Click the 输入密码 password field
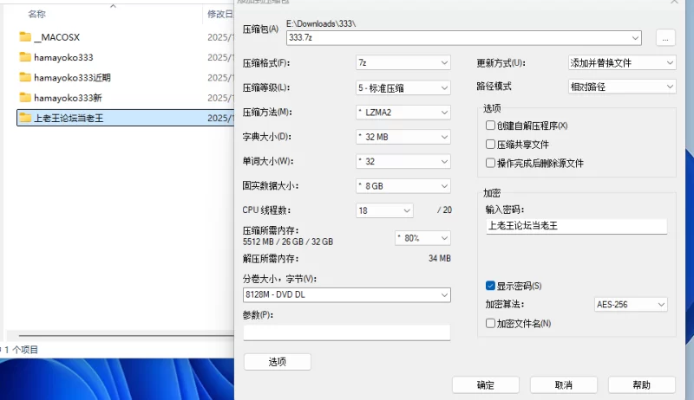This screenshot has height=400, width=694. pyautogui.click(x=577, y=226)
